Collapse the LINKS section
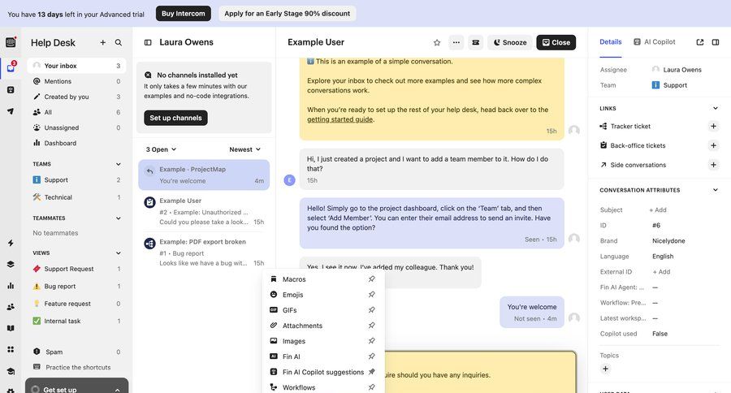The width and height of the screenshot is (731, 393). [x=715, y=108]
